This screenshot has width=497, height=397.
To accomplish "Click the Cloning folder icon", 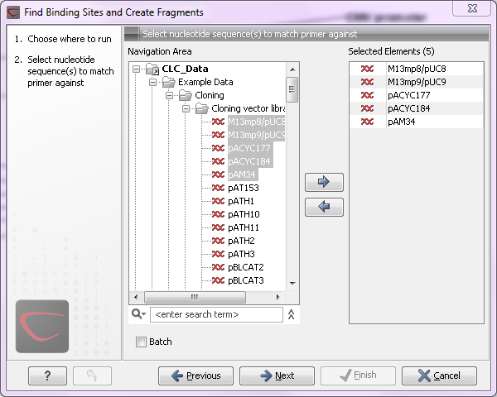I will [186, 95].
